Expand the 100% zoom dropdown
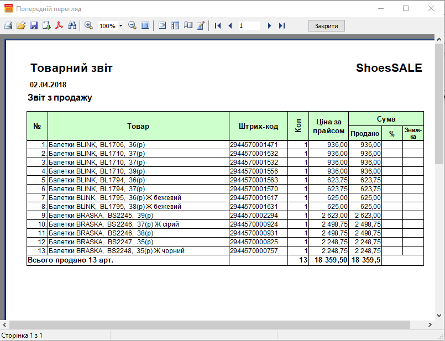445x341 pixels. coord(121,26)
